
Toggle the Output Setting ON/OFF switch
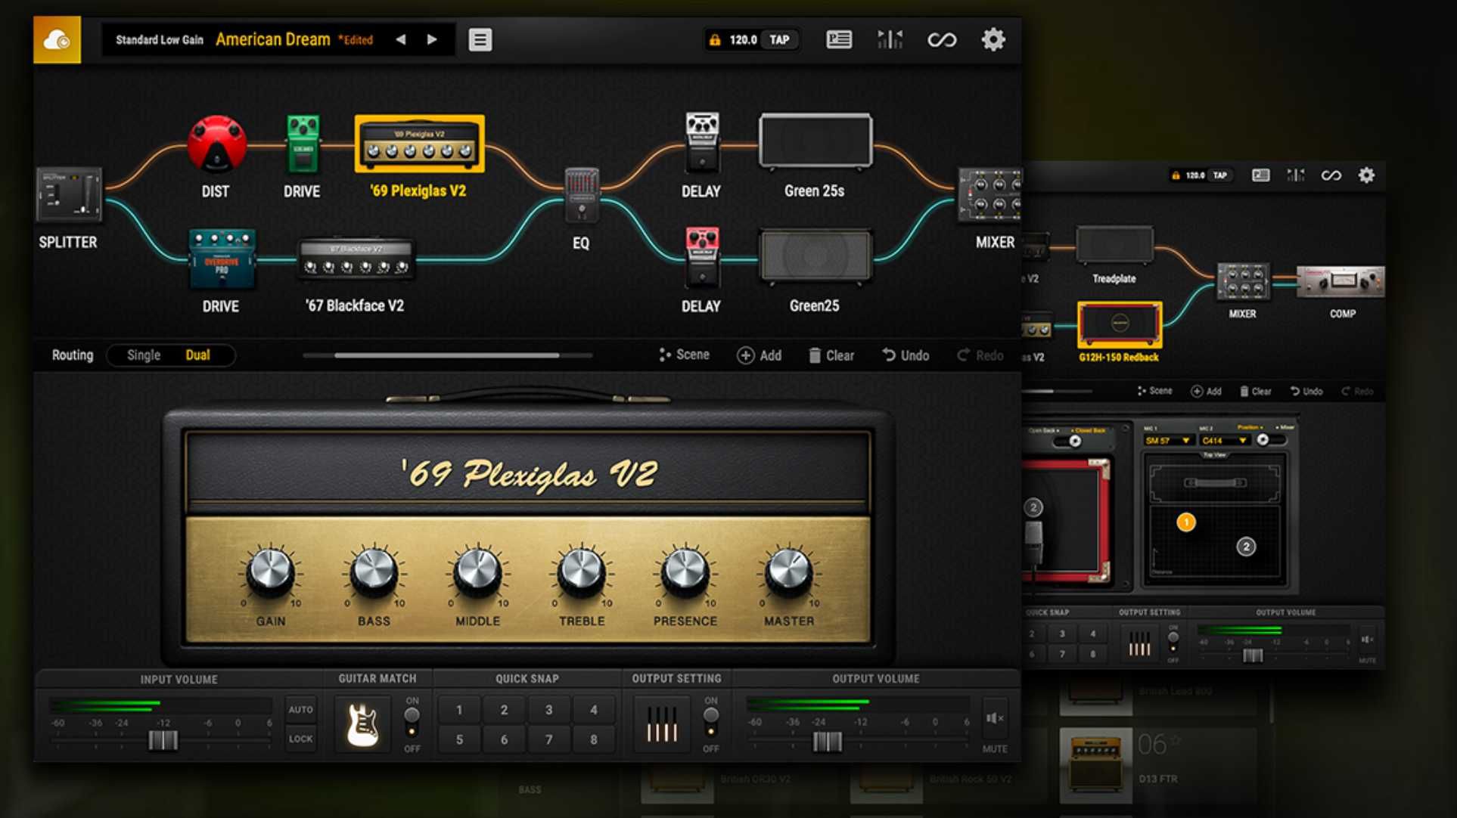tap(711, 722)
